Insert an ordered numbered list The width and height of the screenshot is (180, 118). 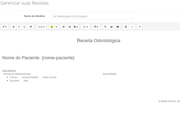[x=70, y=27]
